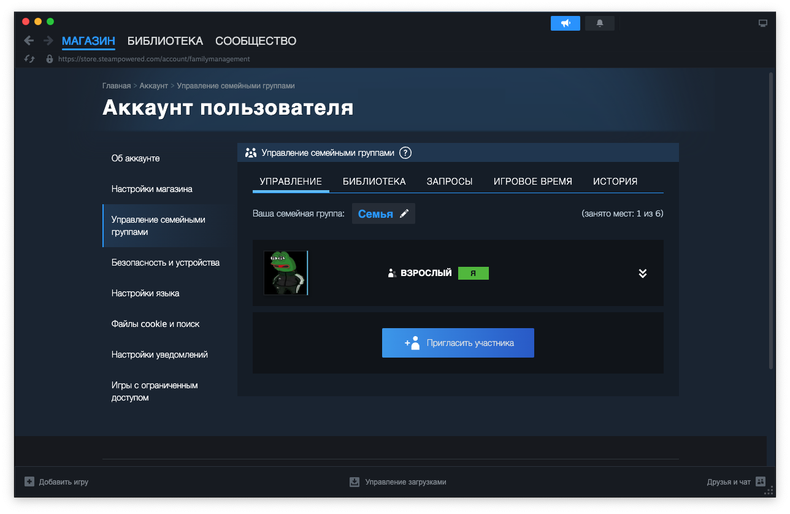
Task: Click the green Я badge
Action: tap(474, 274)
